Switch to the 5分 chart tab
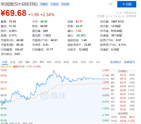 (x=91, y=62)
